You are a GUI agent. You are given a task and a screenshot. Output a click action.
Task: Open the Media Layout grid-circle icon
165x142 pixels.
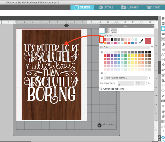(x=163, y=111)
